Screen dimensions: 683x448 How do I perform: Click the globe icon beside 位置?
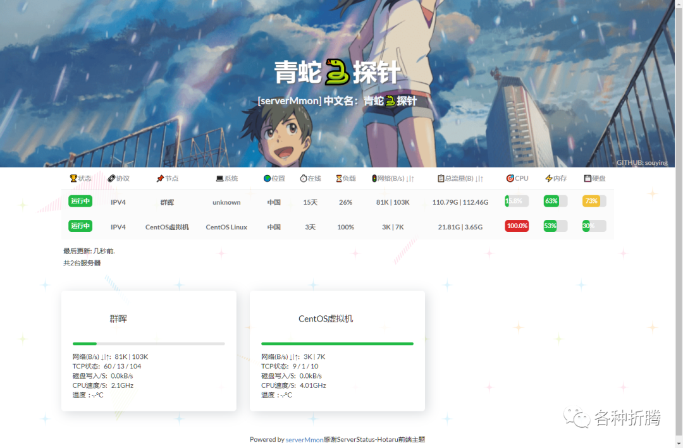pyautogui.click(x=267, y=178)
